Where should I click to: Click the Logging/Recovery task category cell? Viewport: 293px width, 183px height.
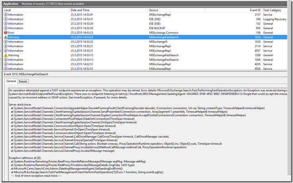point(275,19)
